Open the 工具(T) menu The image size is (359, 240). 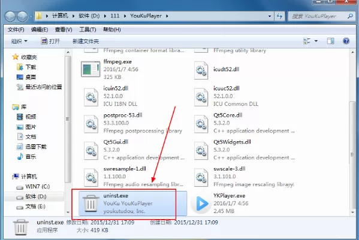(88, 29)
